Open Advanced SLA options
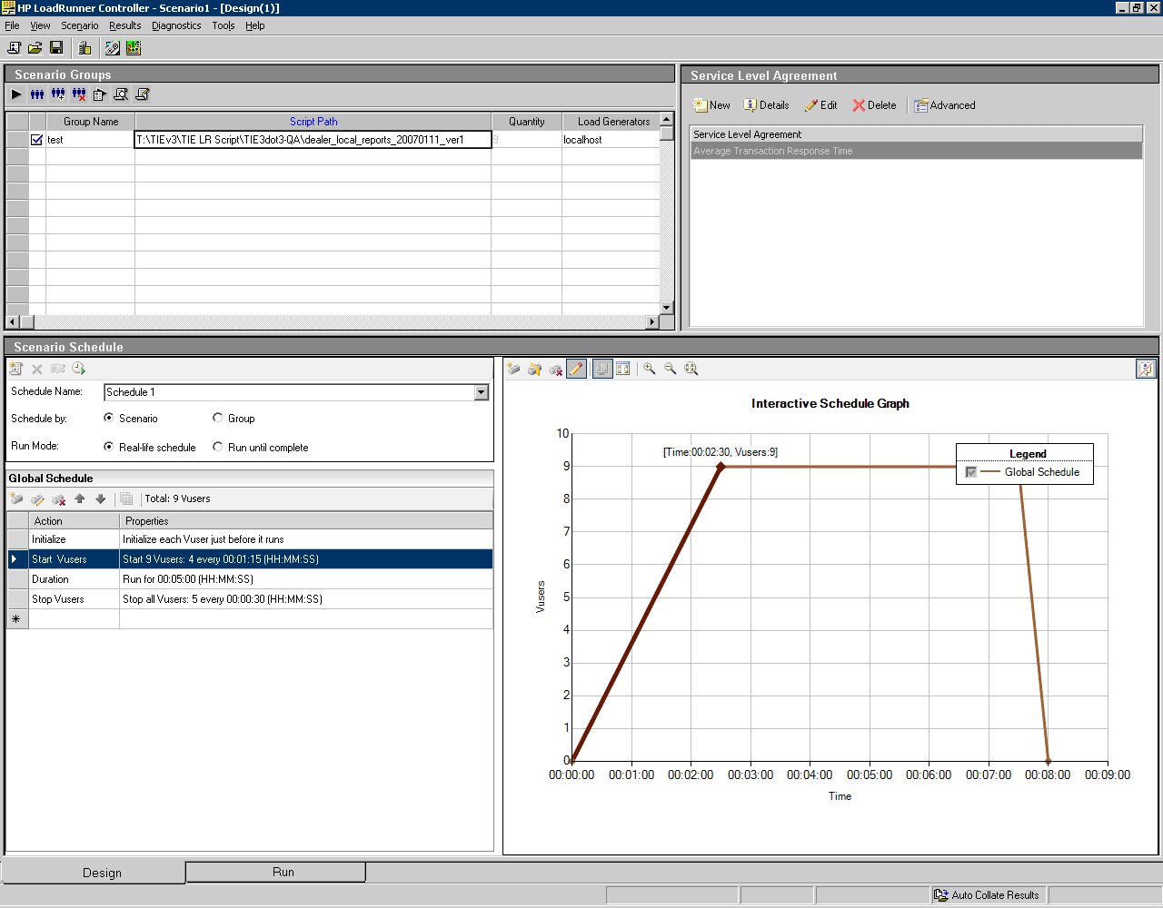 click(945, 105)
